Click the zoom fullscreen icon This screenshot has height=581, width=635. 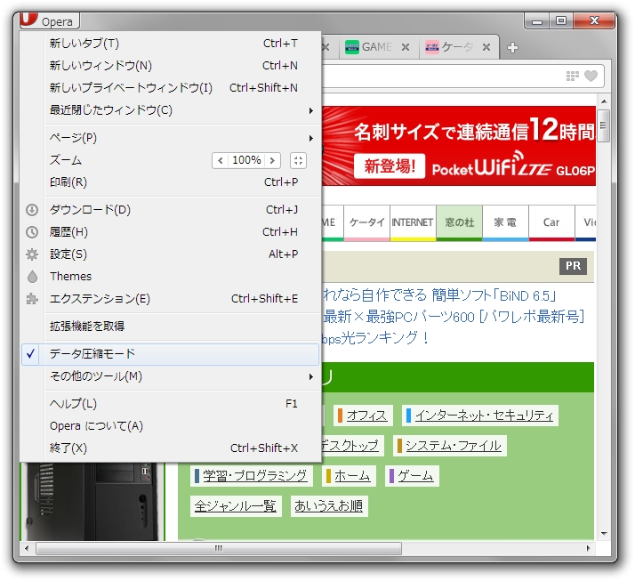[x=299, y=160]
